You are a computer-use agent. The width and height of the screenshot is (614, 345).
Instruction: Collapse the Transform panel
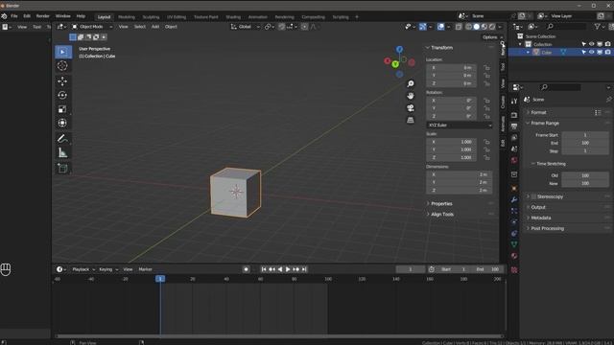click(441, 48)
